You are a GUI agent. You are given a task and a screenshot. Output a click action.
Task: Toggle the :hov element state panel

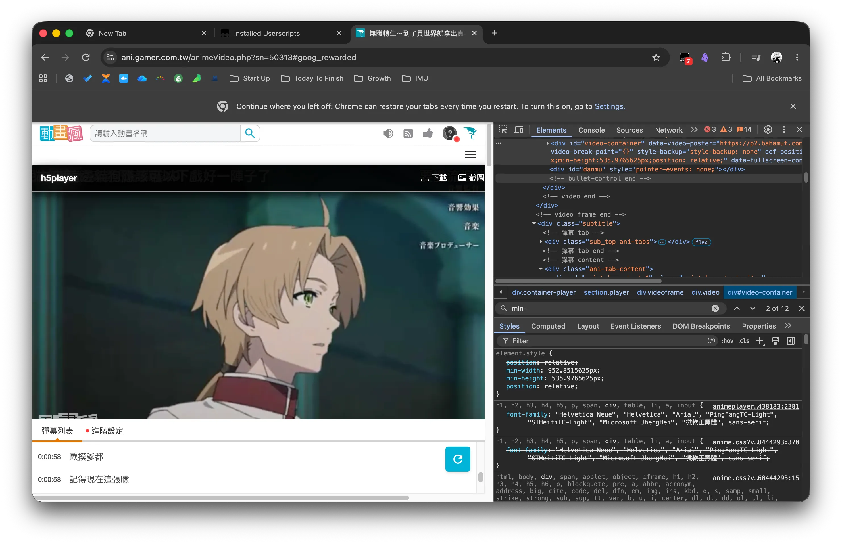point(727,341)
